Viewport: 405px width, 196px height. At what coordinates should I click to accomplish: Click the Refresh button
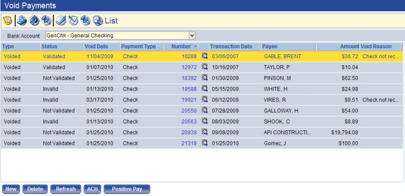(x=66, y=189)
